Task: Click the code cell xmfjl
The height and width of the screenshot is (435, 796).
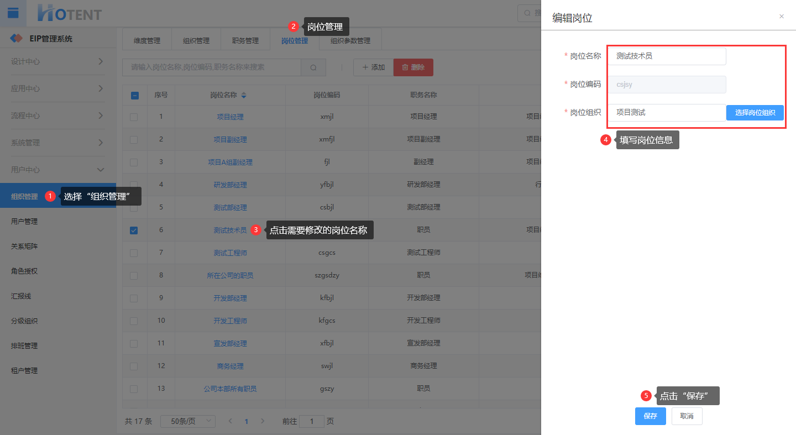Action: (x=327, y=140)
